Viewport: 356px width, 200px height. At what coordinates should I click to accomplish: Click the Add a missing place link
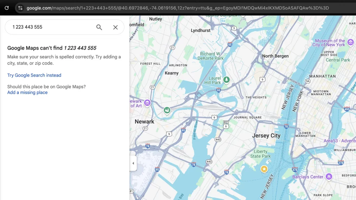27,92
